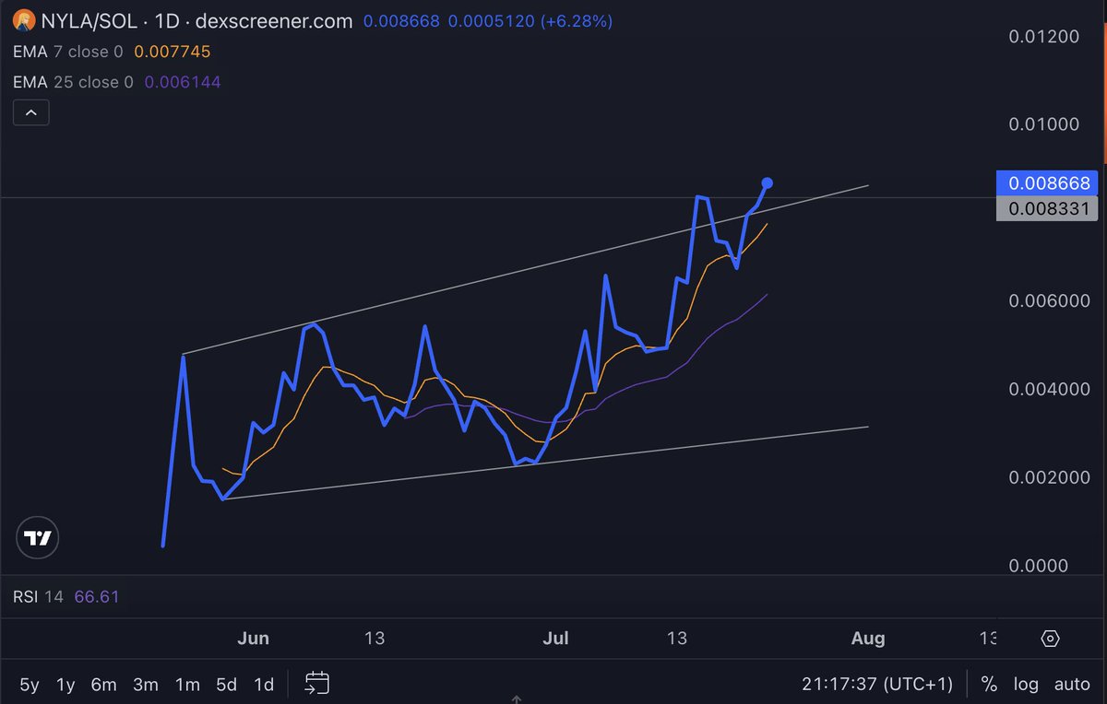Toggle auto scale mode
The image size is (1107, 704).
click(1072, 684)
